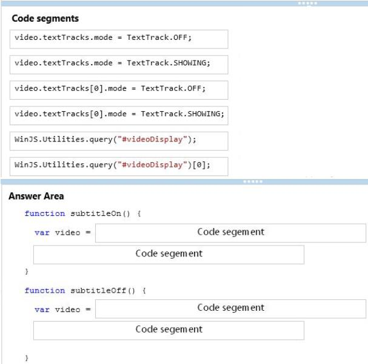368x364 pixels.
Task: Click the grip dots on the top splitter bar
Action: coord(307,3)
